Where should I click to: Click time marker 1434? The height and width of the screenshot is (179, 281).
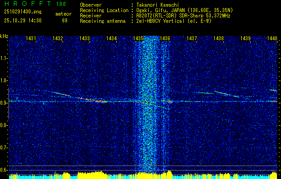pos(112,38)
